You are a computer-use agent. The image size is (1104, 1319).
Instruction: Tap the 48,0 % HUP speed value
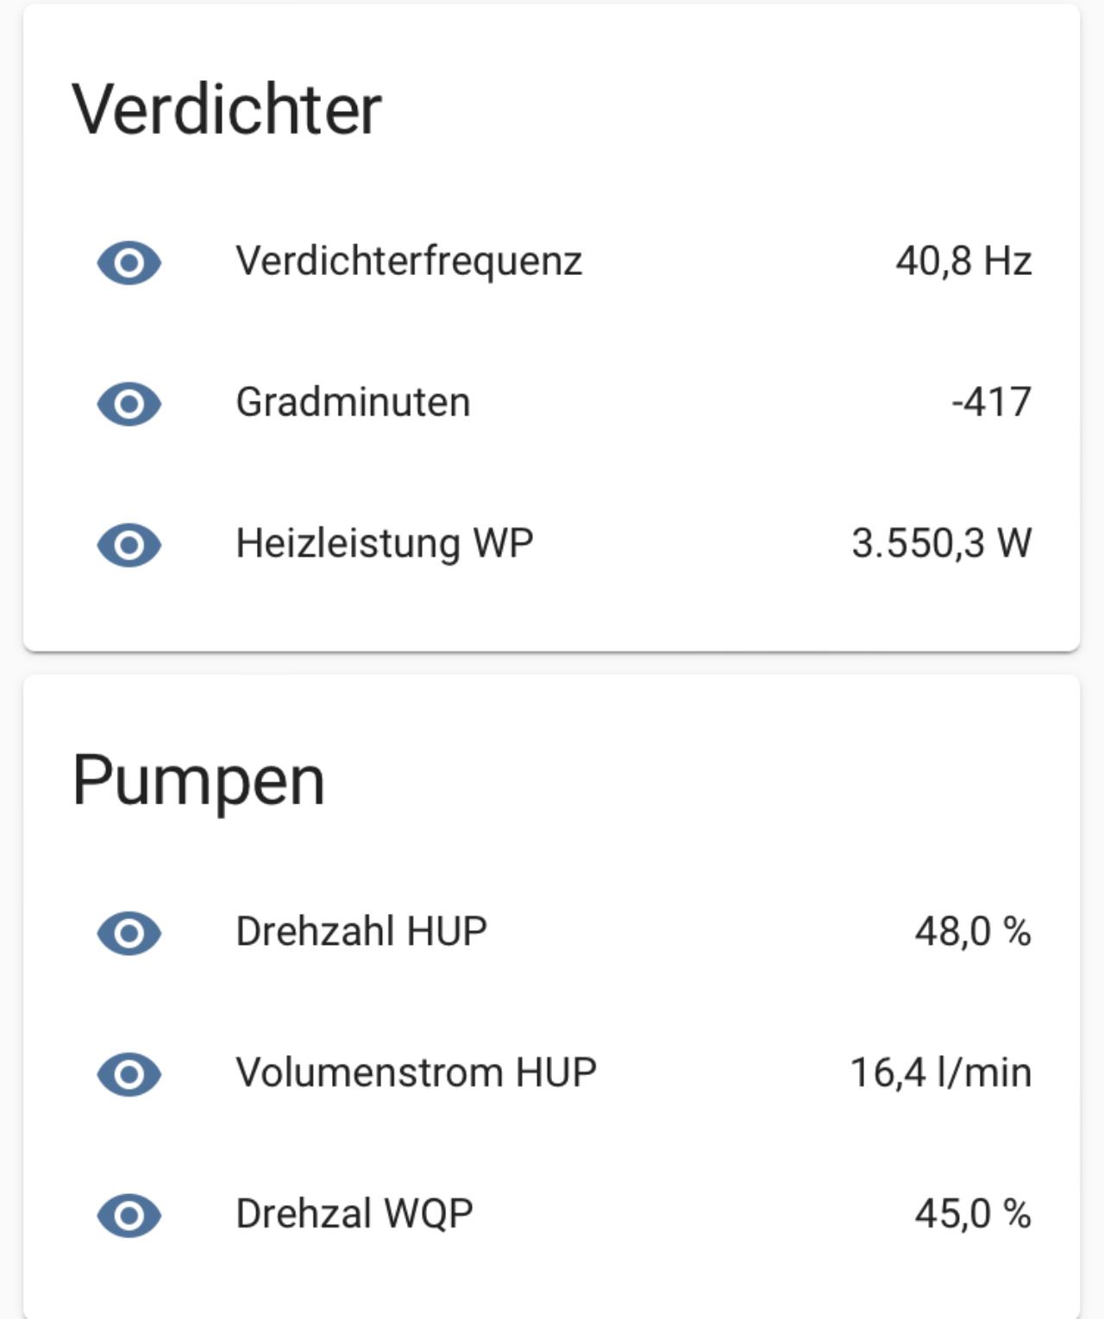click(x=973, y=932)
